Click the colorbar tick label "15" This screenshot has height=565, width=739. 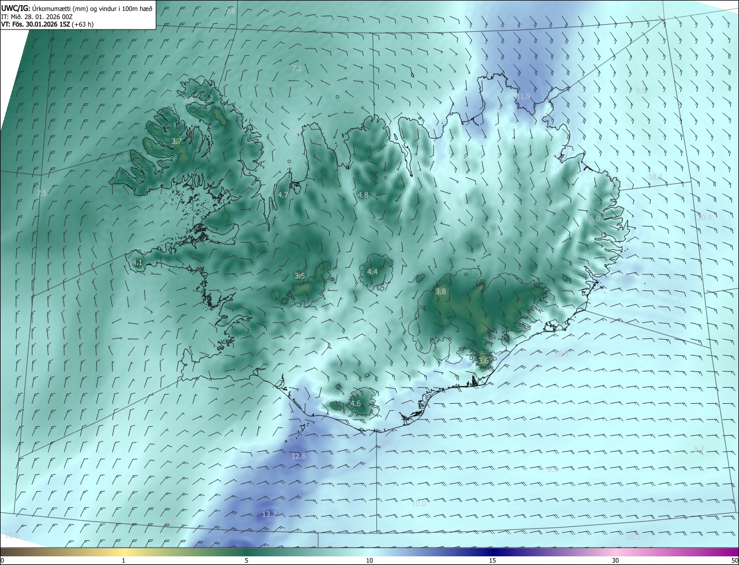492,560
